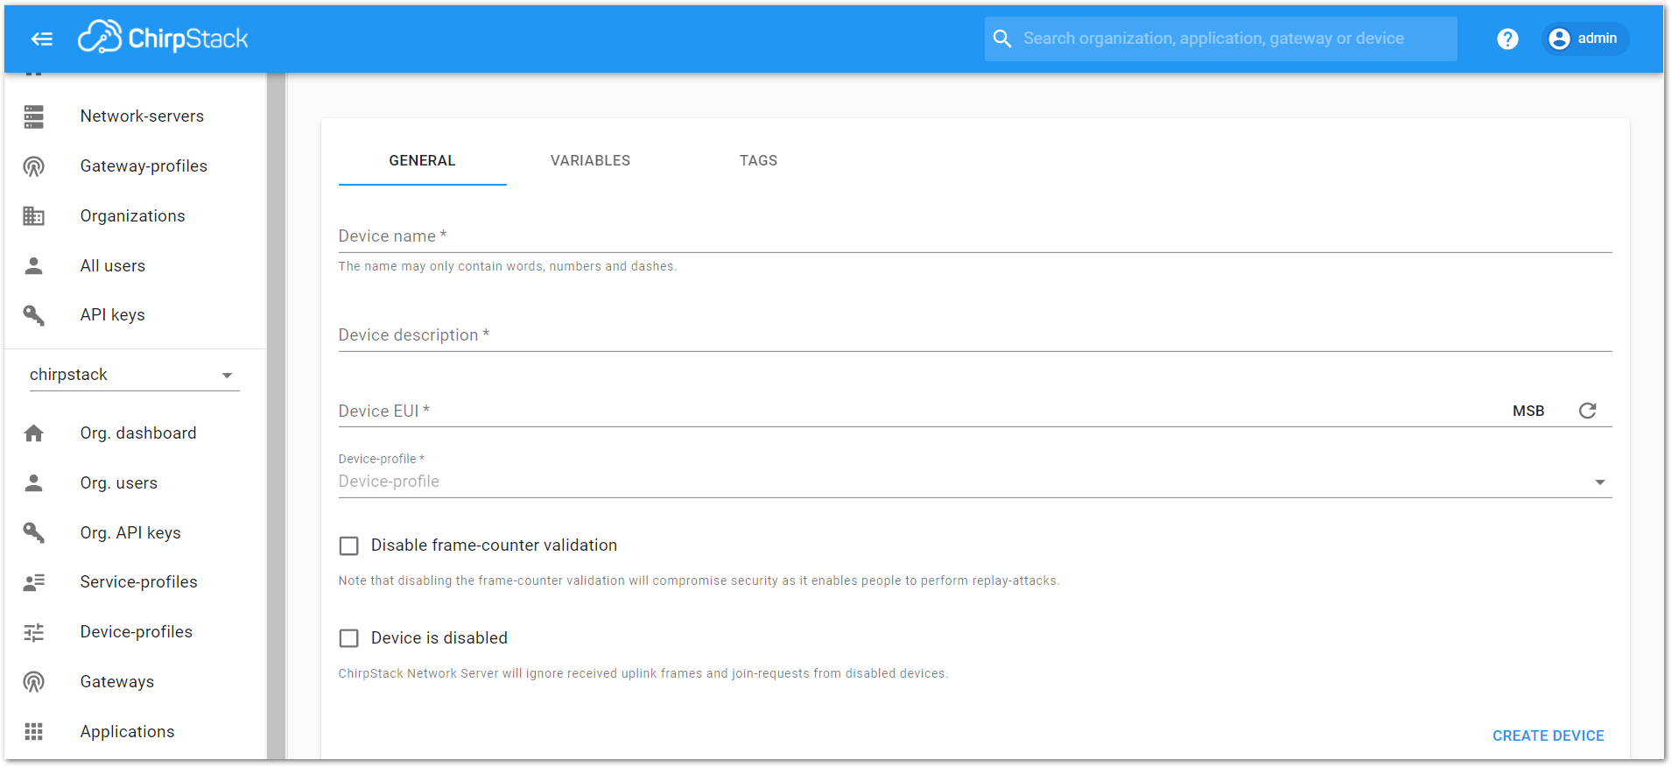Collapse the sidebar with back-arrow menu icon
Image resolution: width=1672 pixels, height=767 pixels.
point(41,39)
